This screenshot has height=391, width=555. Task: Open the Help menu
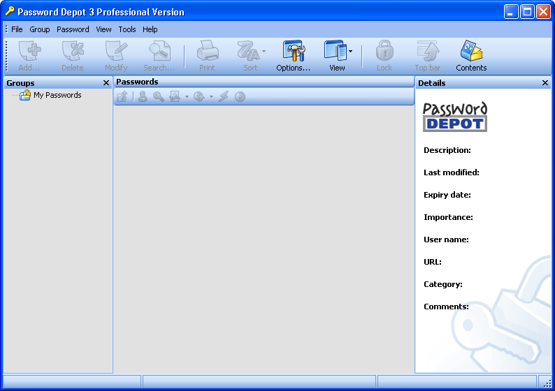tap(150, 29)
